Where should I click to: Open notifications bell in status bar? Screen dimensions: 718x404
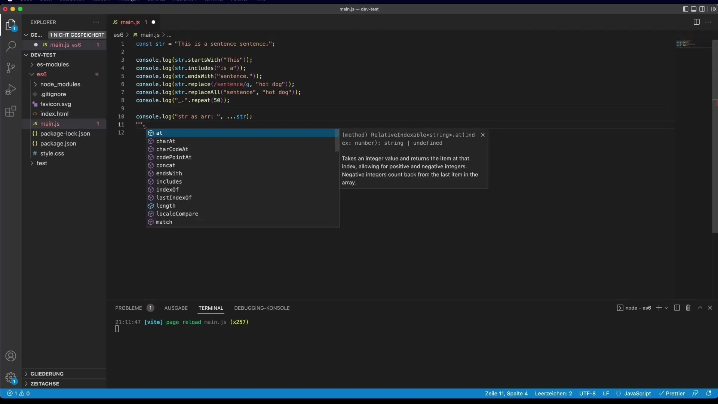(708, 393)
